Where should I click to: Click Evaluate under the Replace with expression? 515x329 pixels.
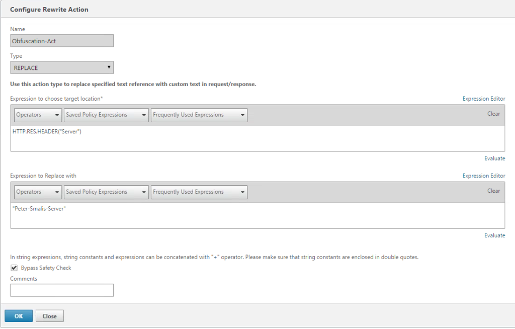[x=495, y=235]
